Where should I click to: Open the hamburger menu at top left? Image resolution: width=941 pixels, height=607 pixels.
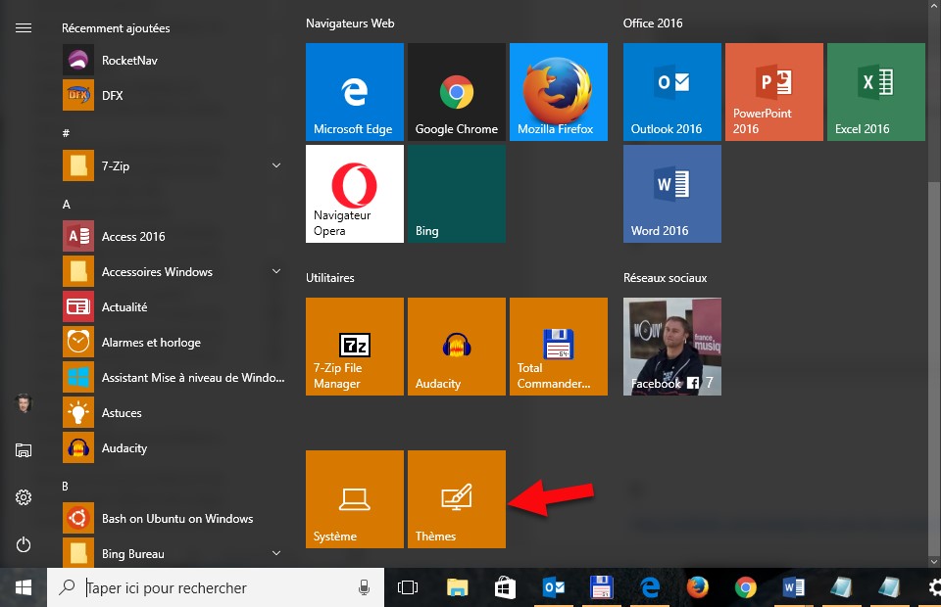tap(24, 28)
